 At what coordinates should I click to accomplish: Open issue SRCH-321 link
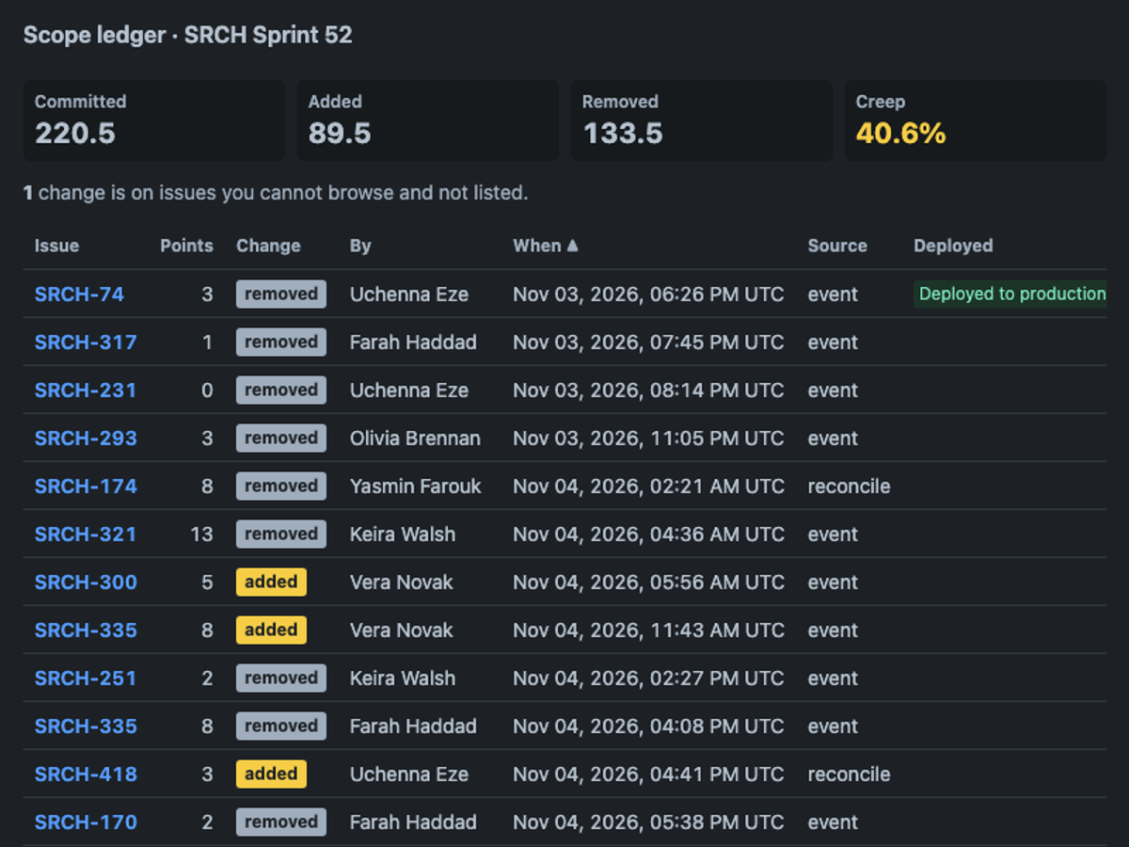(x=86, y=534)
